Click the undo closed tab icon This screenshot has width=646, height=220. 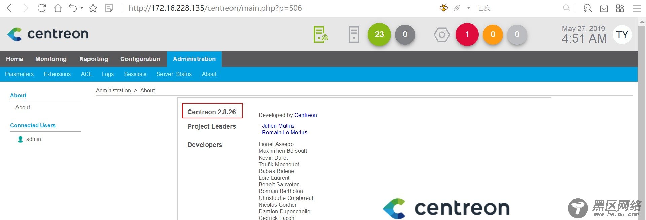pos(73,8)
